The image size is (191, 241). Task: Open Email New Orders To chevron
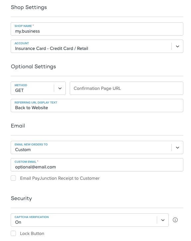coord(177,147)
